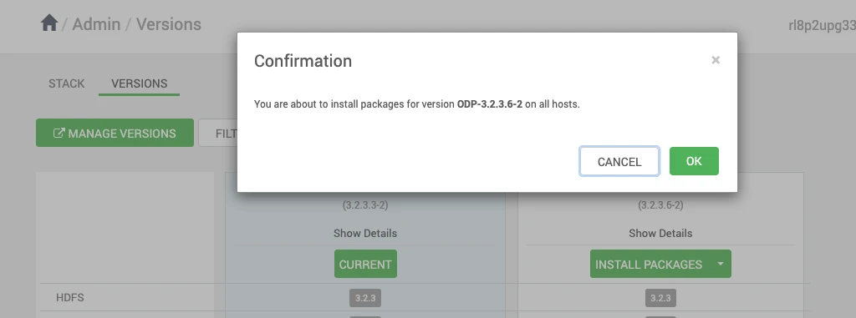Image resolution: width=856 pixels, height=318 pixels.
Task: Click the (3.2.3.6-2) version label
Action: (660, 205)
